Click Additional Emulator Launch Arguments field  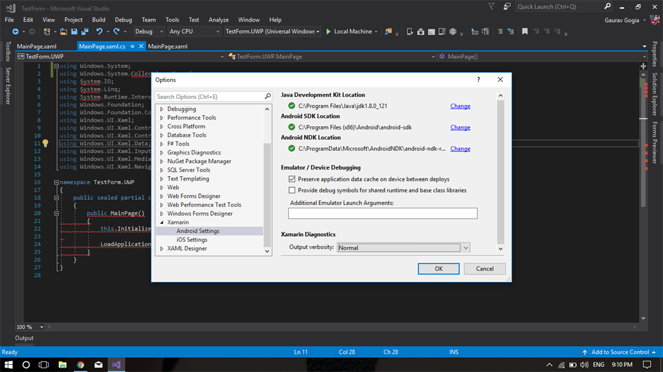click(x=383, y=213)
